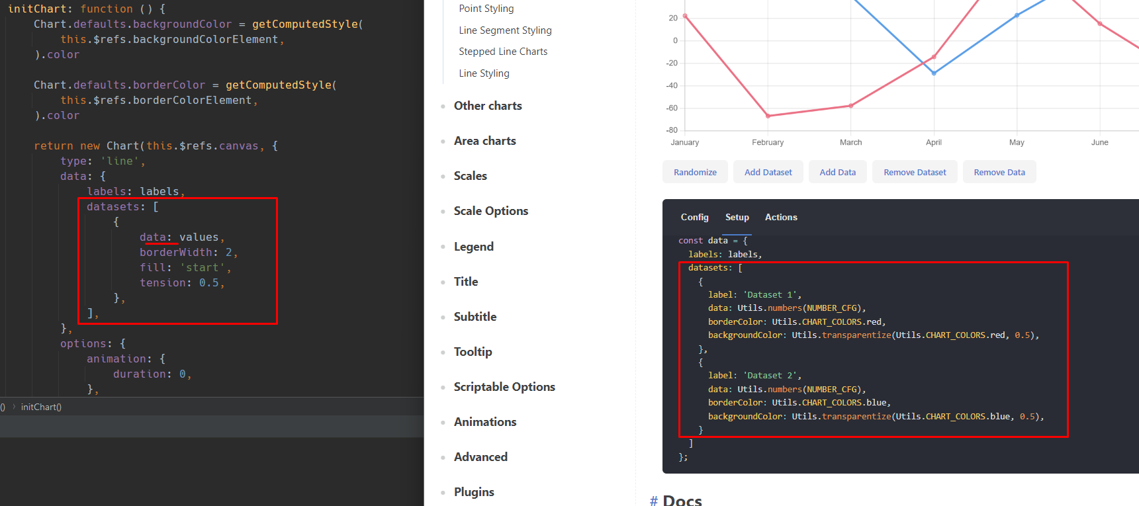Click the Remove Dataset button
Viewport: 1139px width, 506px height.
[915, 172]
